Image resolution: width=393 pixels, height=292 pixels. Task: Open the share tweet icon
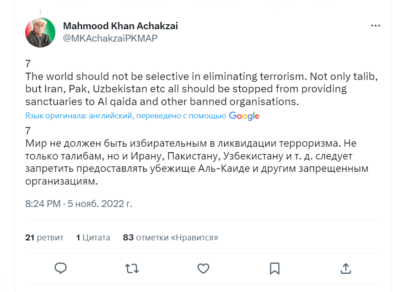tap(346, 268)
